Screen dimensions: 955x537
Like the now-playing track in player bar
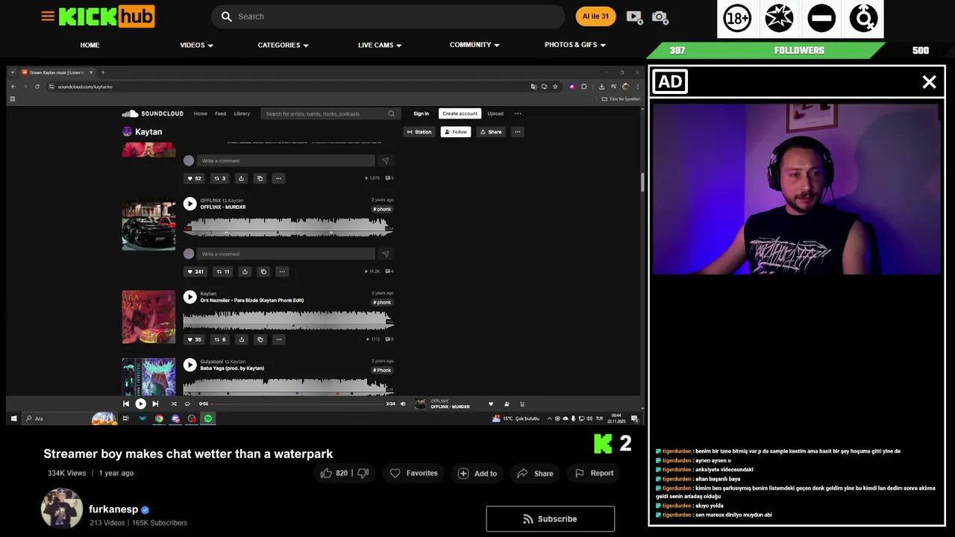point(490,403)
